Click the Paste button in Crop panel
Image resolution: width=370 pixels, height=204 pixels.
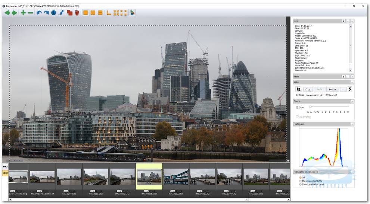(319, 89)
